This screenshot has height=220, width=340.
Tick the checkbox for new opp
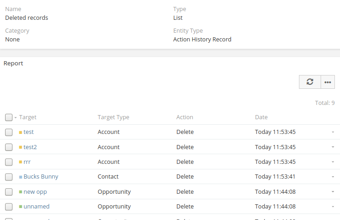(9, 191)
